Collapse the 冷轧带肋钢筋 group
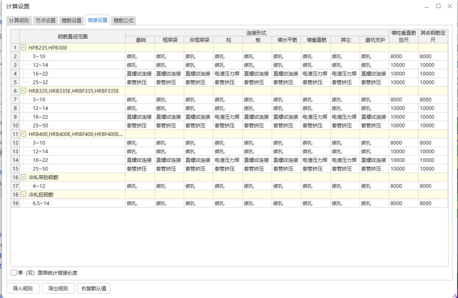 [24, 177]
